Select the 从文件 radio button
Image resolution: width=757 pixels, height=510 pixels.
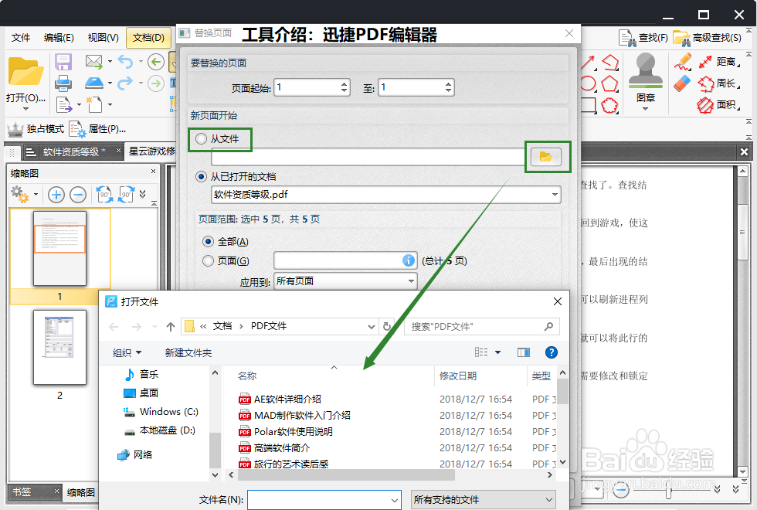201,139
